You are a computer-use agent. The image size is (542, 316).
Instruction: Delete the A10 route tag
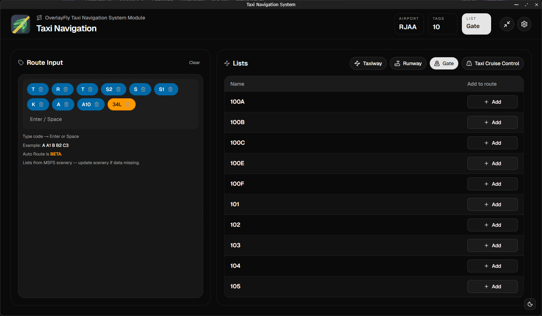click(x=97, y=104)
